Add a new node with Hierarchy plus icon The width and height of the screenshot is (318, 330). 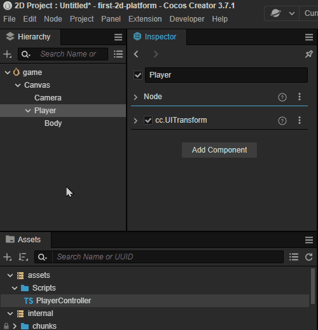[x=8, y=54]
